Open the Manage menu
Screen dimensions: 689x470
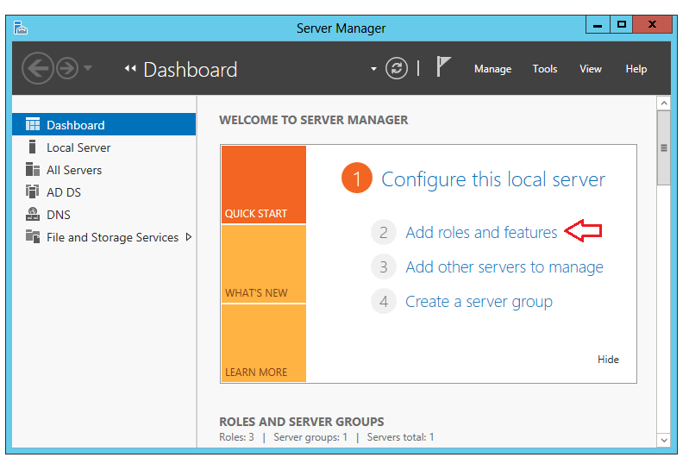pos(492,69)
